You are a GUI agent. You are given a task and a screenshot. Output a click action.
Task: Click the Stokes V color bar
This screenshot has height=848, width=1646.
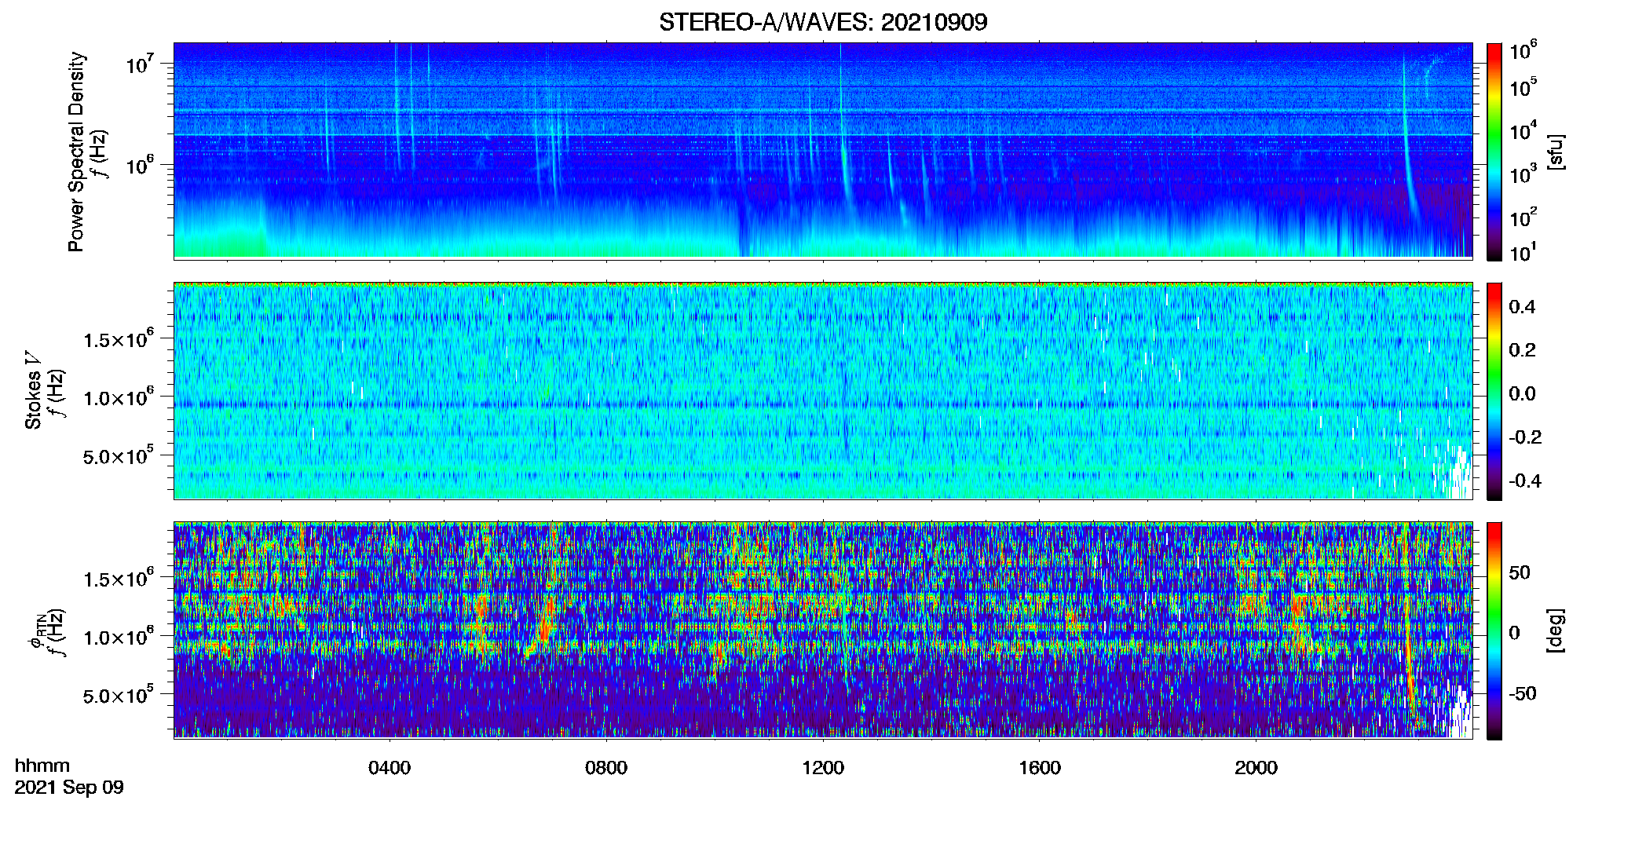[1494, 391]
